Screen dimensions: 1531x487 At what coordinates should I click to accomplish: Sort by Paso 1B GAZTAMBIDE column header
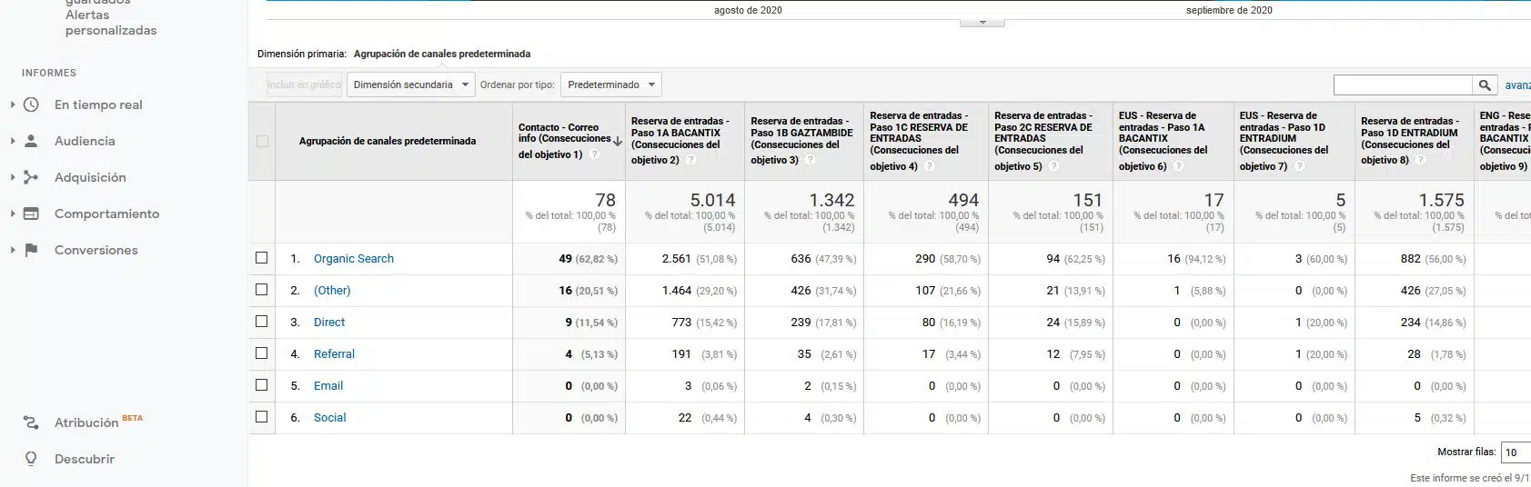[801, 138]
